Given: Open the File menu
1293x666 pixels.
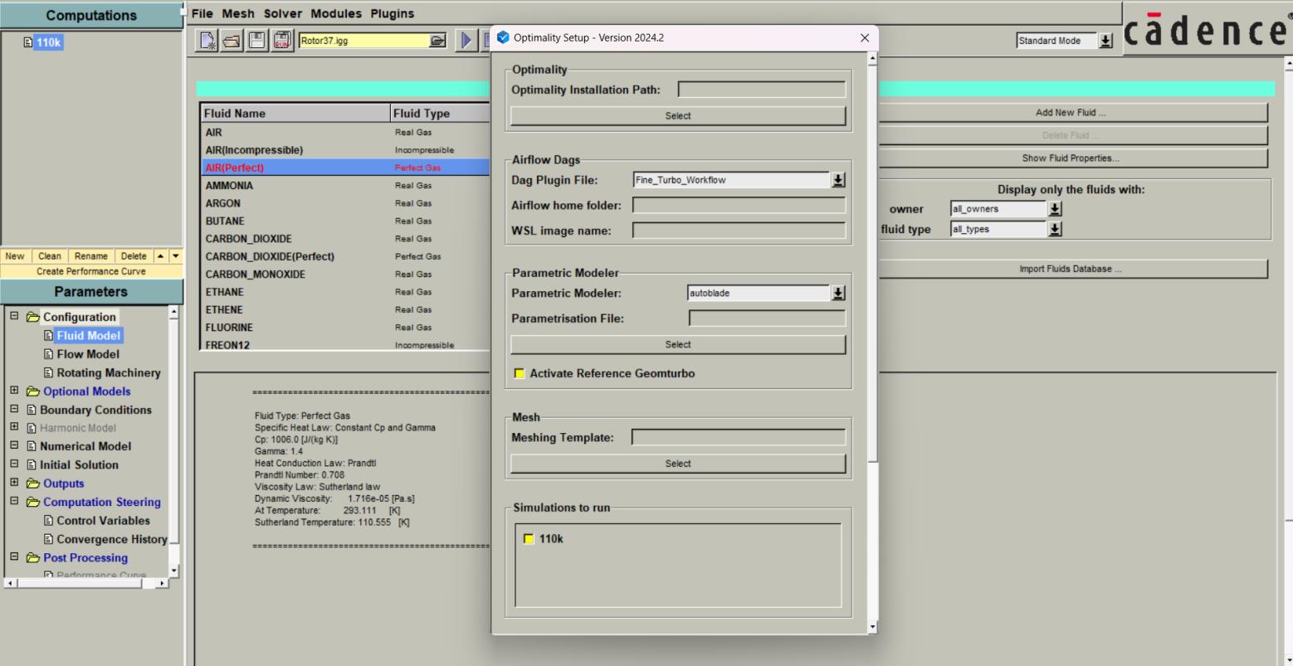Looking at the screenshot, I should click(202, 13).
